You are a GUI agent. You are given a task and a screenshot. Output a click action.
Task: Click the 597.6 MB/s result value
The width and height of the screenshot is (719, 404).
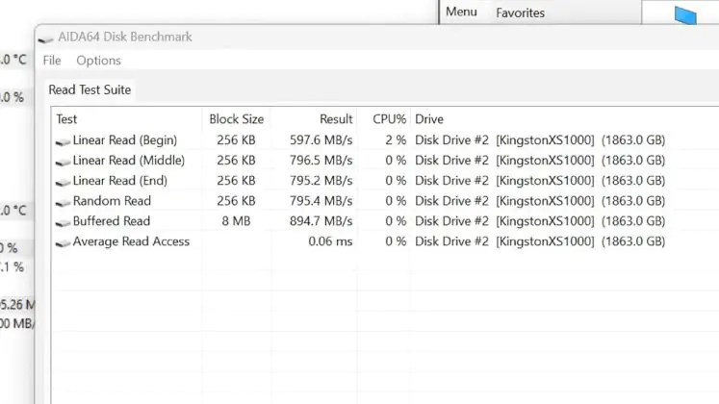[x=321, y=140]
